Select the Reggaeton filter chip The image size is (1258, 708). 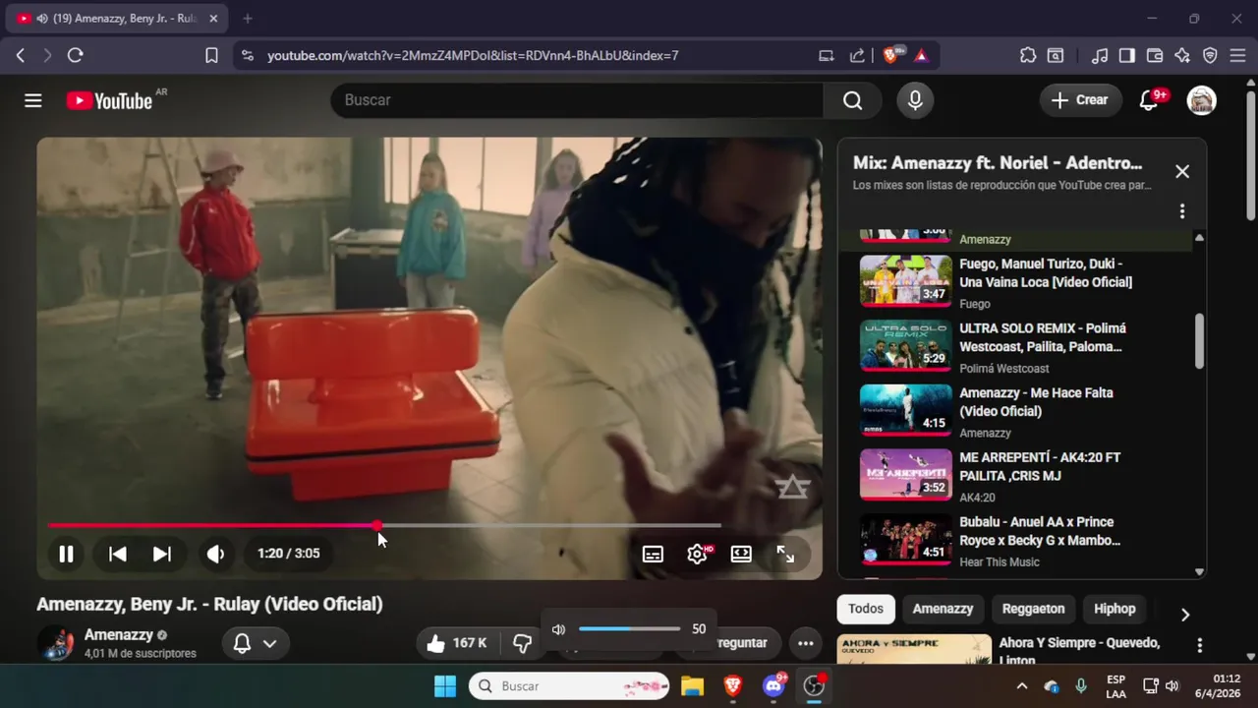point(1033,609)
